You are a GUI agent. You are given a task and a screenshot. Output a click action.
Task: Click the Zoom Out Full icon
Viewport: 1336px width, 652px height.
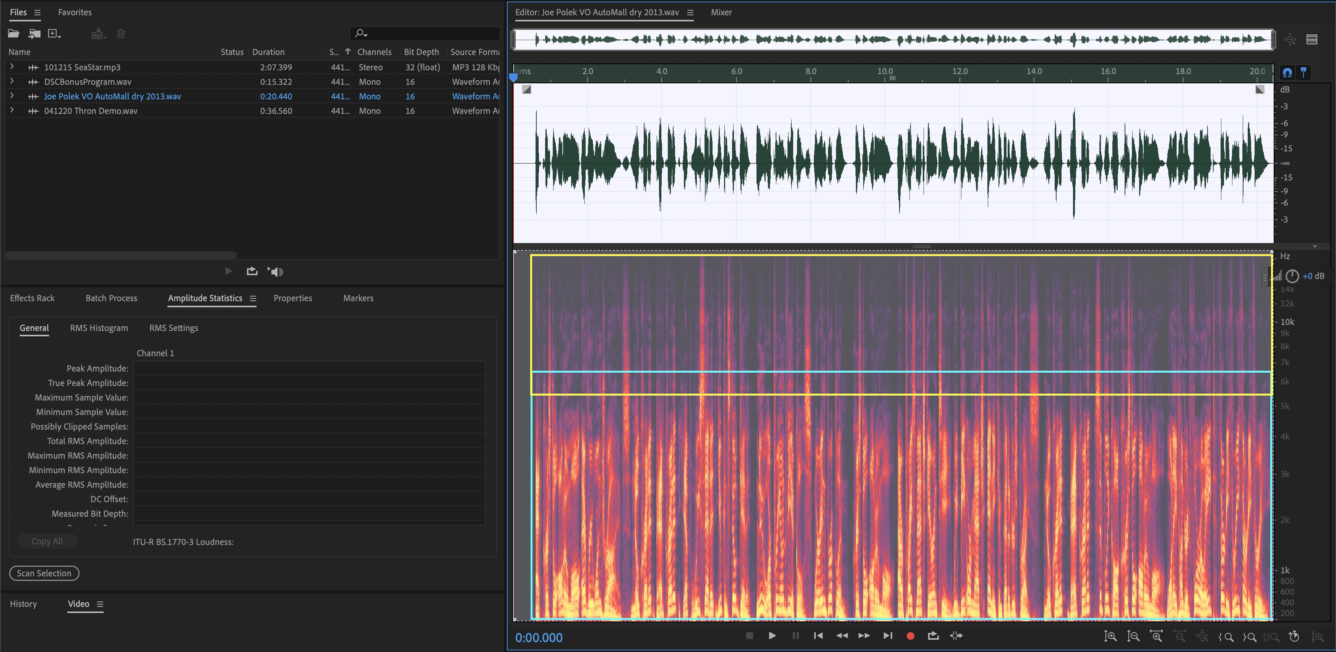[1202, 636]
